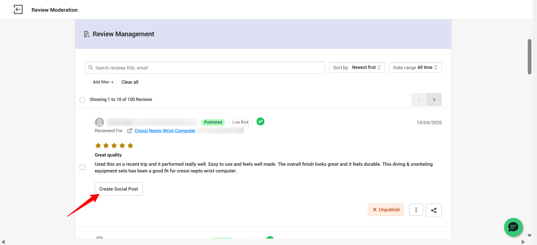Open the Date range All time dropdown

(415, 68)
